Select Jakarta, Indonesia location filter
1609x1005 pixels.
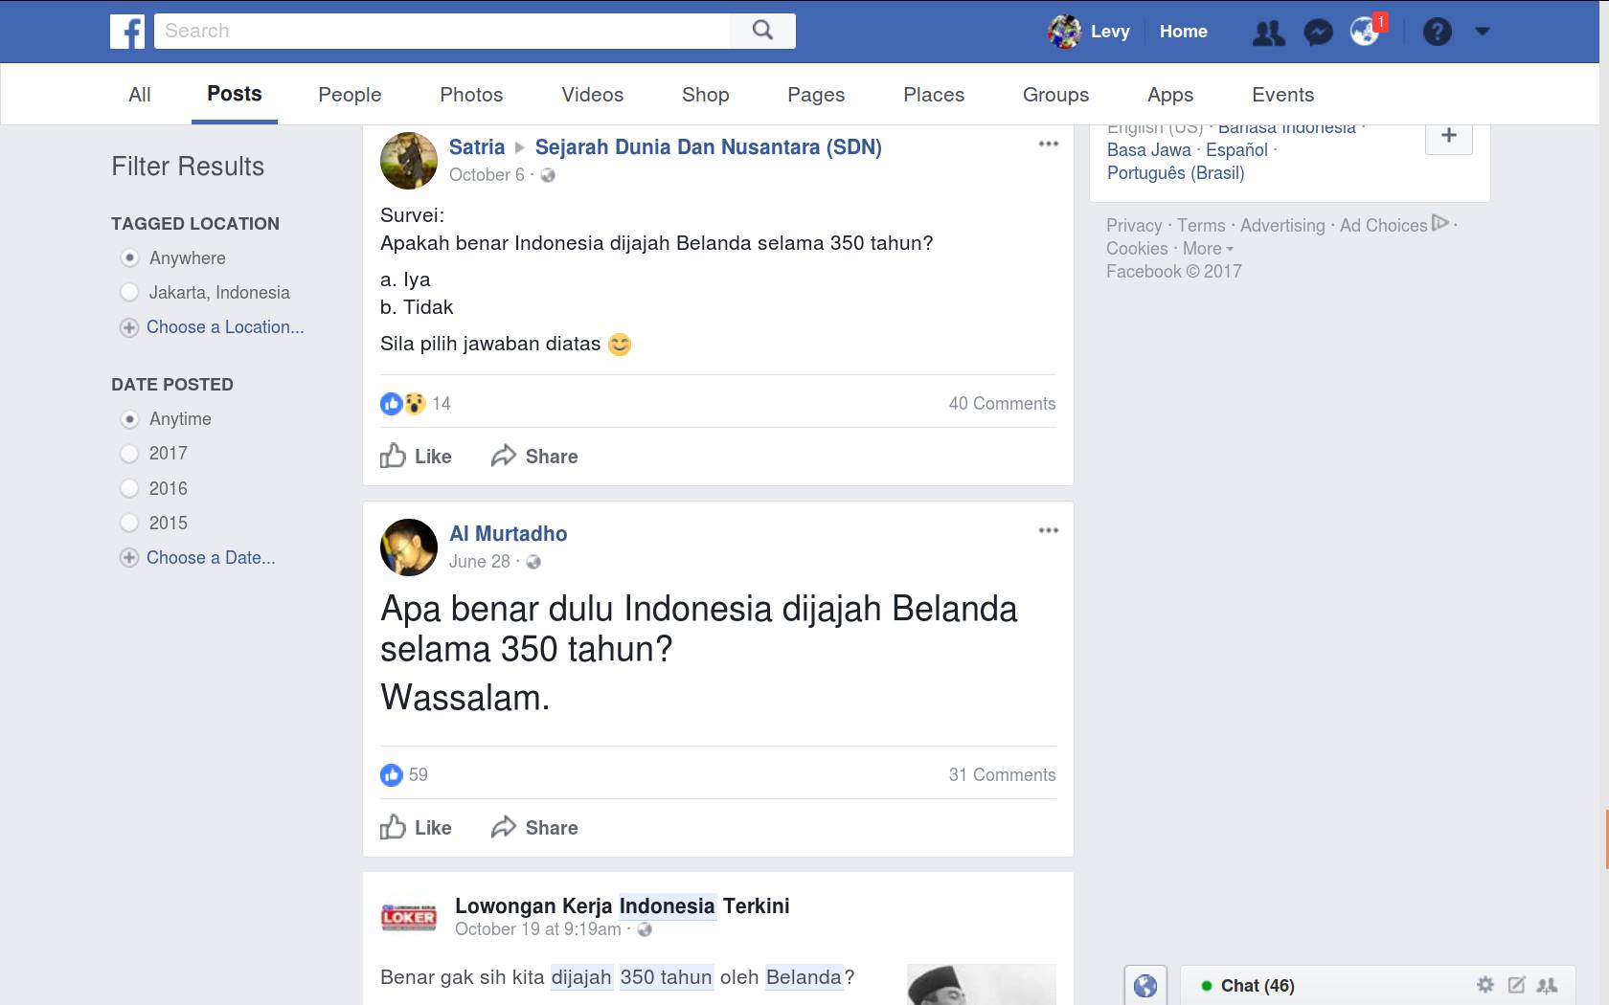129,293
